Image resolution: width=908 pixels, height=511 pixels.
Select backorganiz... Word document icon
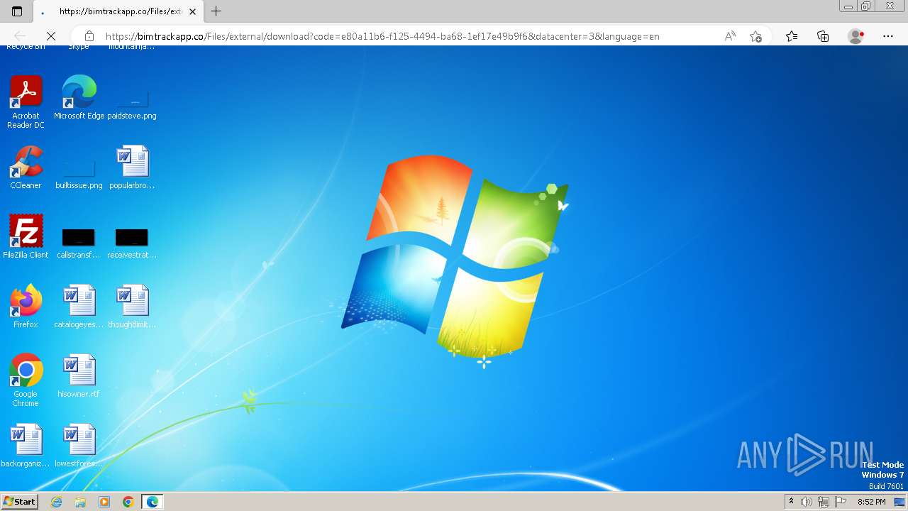click(26, 445)
